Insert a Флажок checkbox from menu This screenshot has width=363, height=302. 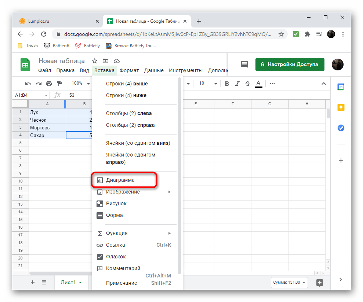point(116,257)
